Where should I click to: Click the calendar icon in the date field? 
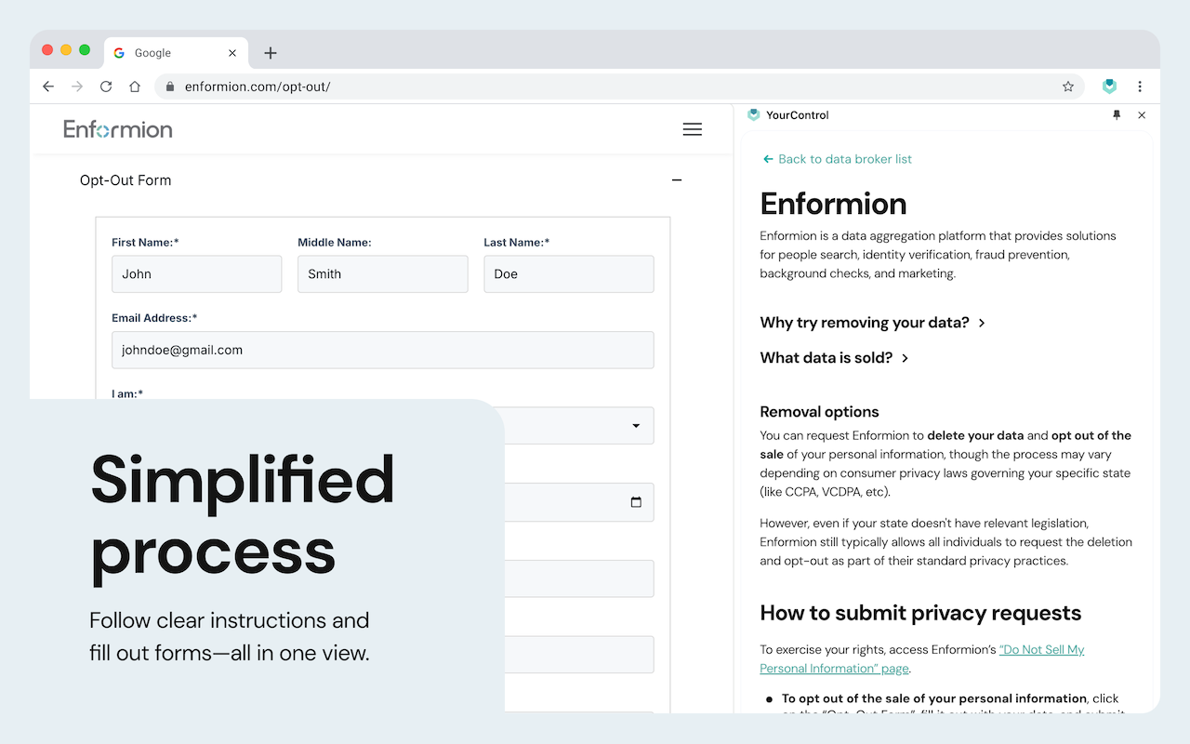coord(636,502)
